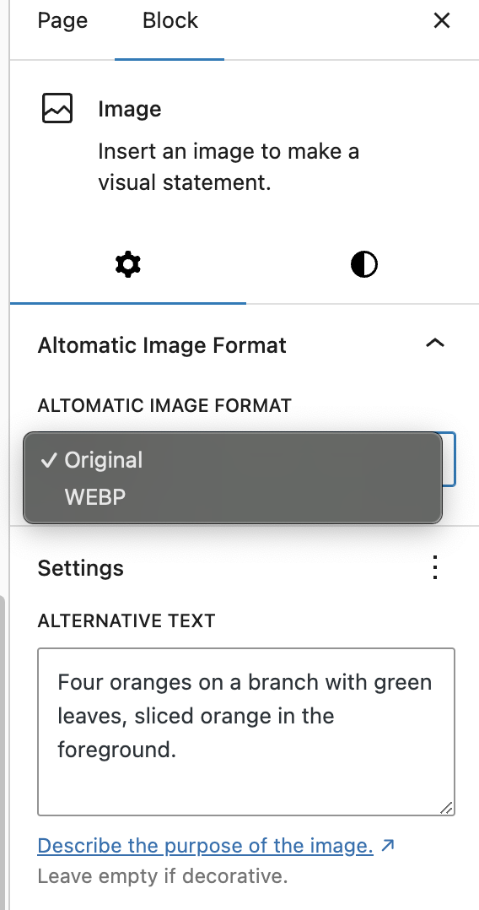Open the Styles half-circle tab
This screenshot has height=910, width=479.
364,265
